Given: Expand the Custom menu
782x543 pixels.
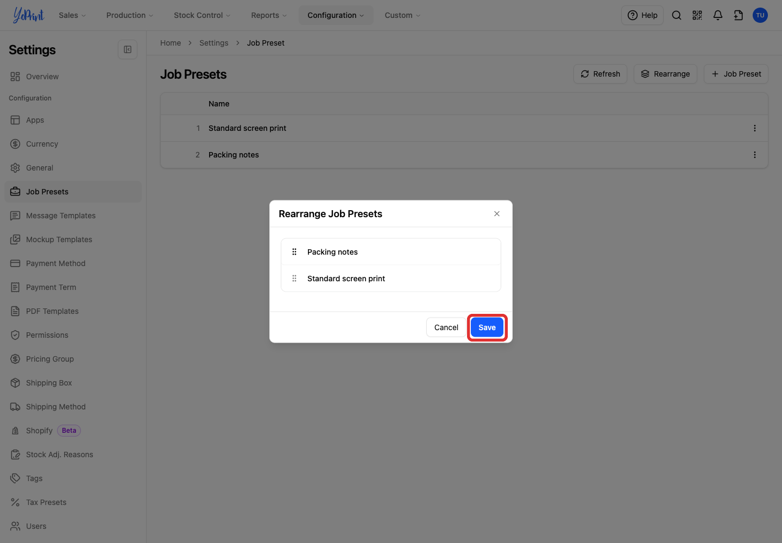Looking at the screenshot, I should 402,15.
